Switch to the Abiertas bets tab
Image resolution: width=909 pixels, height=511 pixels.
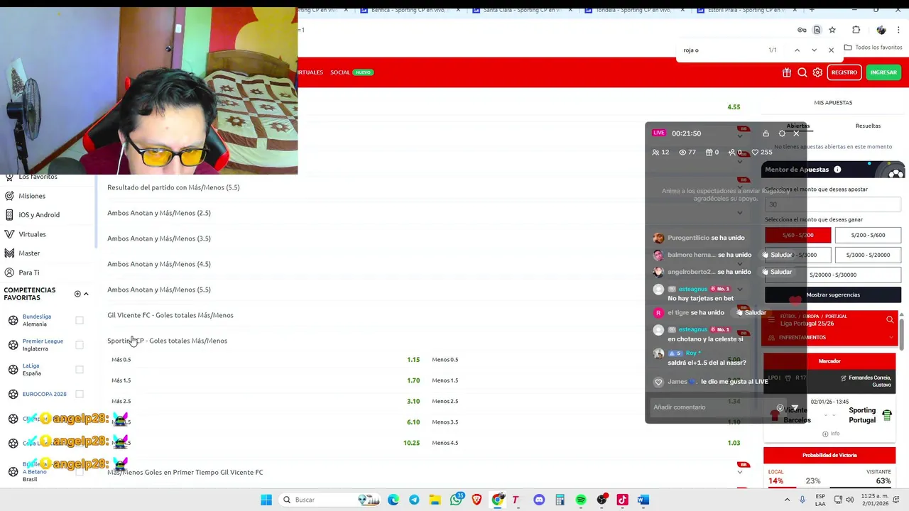(x=798, y=126)
